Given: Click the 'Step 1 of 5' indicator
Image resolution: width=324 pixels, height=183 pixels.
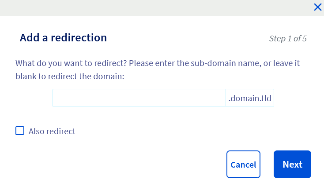Looking at the screenshot, I should 288,38.
